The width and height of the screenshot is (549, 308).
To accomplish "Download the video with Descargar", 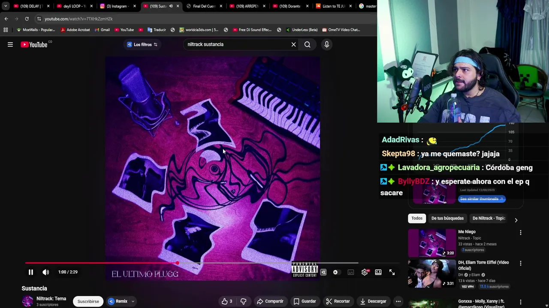I will pos(373,301).
